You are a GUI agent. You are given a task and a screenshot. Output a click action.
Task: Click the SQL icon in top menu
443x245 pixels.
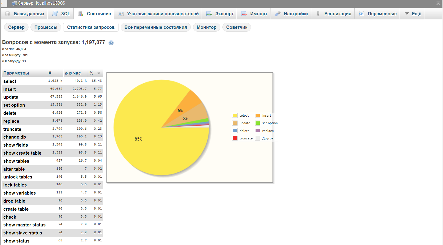point(55,14)
